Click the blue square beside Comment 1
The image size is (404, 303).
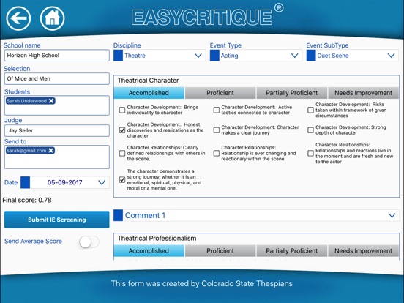click(x=119, y=215)
